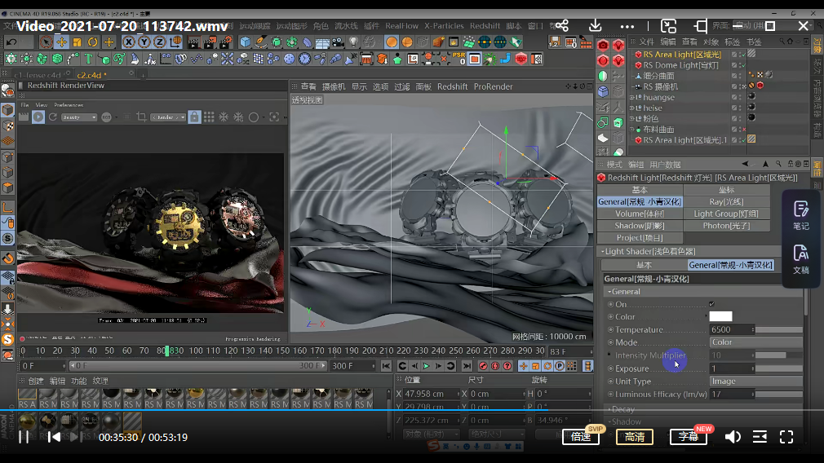Open 文稿 transcript panel button
Image resolution: width=824 pixels, height=463 pixels.
[x=801, y=259]
